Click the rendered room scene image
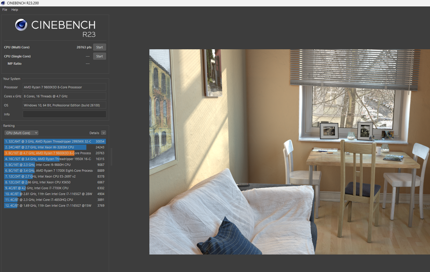Screen dimensions: 430x272 point(290,152)
